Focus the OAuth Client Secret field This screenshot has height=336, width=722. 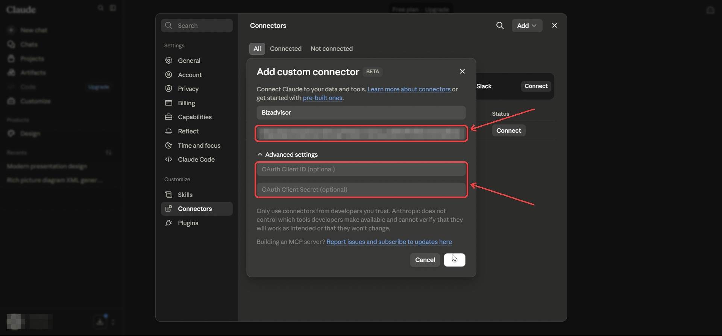tap(361, 189)
